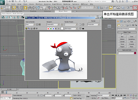Open Key Mode set key icon
138x100 pixels.
click(88, 97)
